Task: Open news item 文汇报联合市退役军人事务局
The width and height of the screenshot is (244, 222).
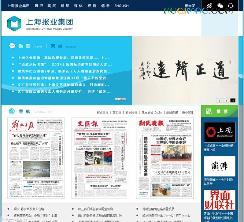Action: pos(64,92)
